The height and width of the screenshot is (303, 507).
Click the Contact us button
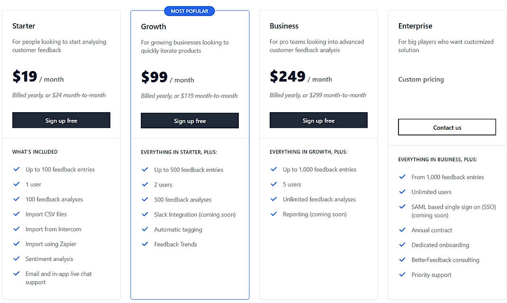tap(447, 127)
